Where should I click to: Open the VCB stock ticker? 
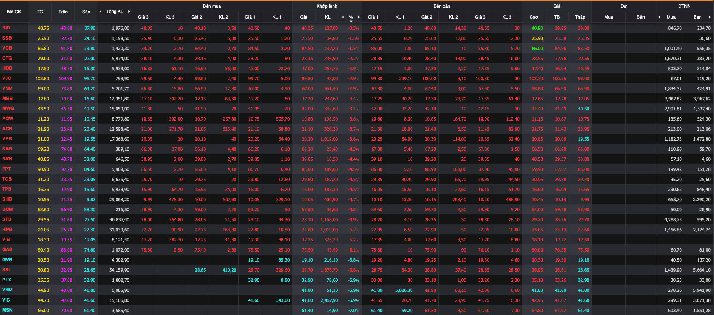(7, 48)
